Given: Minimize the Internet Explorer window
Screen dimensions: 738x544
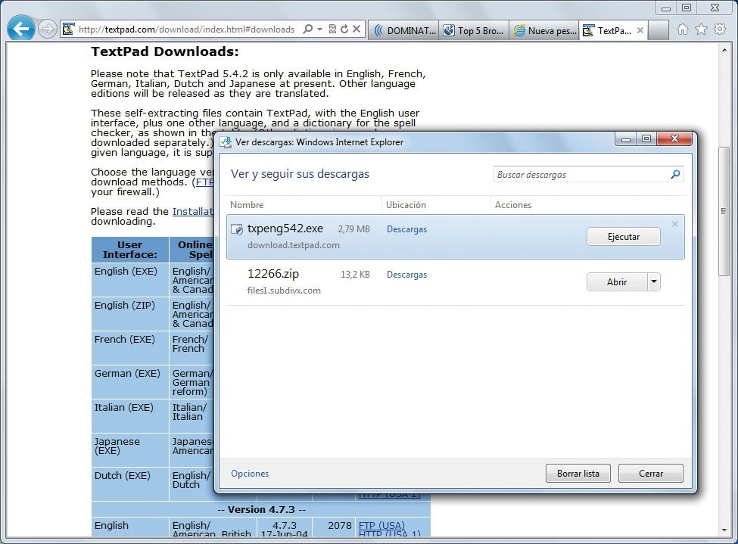Looking at the screenshot, I should pos(665,8).
